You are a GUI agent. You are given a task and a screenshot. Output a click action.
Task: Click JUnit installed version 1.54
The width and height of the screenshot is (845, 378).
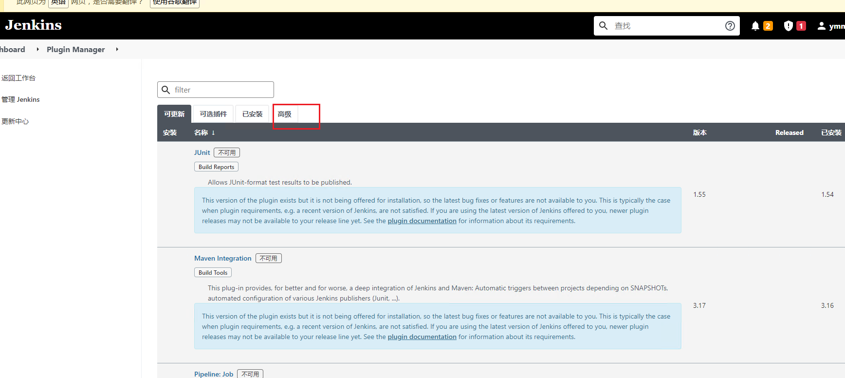[x=827, y=194]
